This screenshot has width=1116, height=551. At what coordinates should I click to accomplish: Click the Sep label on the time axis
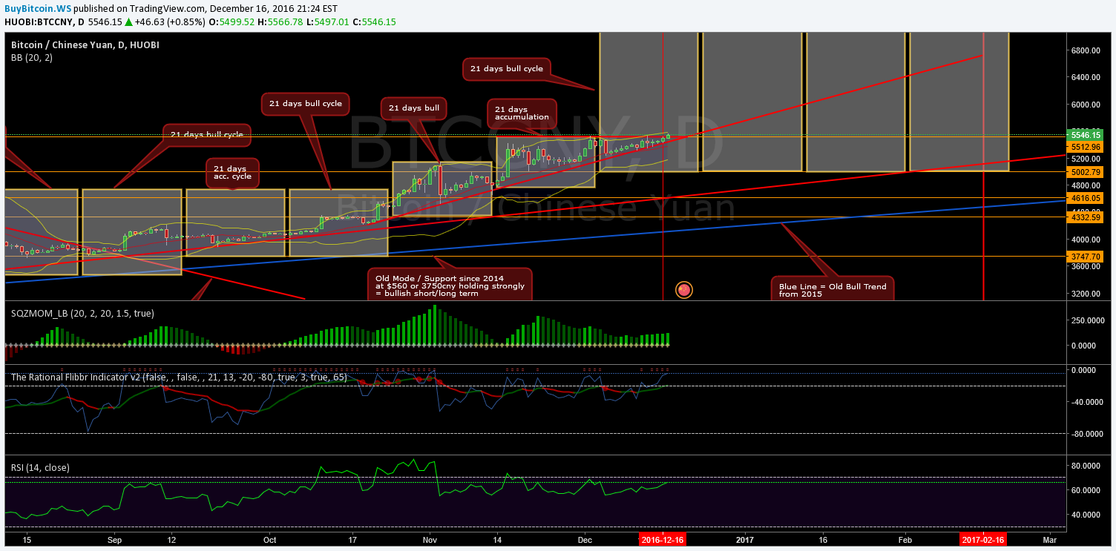[114, 540]
